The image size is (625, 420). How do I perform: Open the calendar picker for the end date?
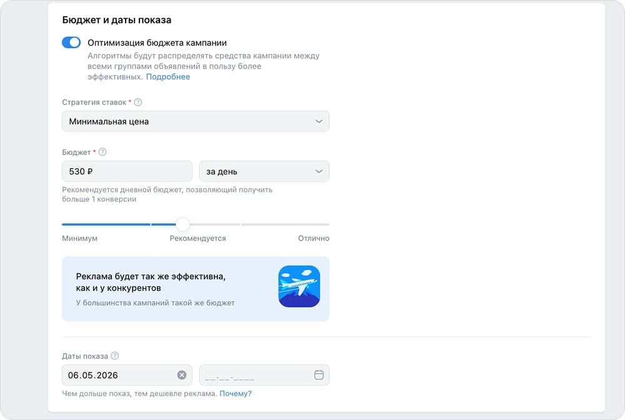(319, 375)
